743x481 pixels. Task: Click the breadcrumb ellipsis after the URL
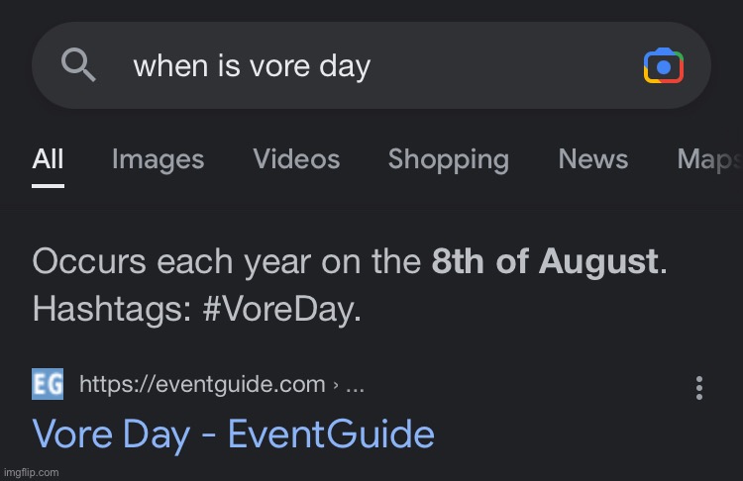(355, 386)
